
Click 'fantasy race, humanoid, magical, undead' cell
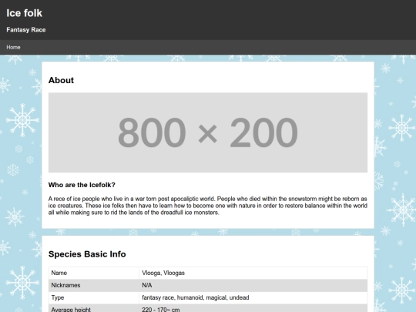pos(253,297)
